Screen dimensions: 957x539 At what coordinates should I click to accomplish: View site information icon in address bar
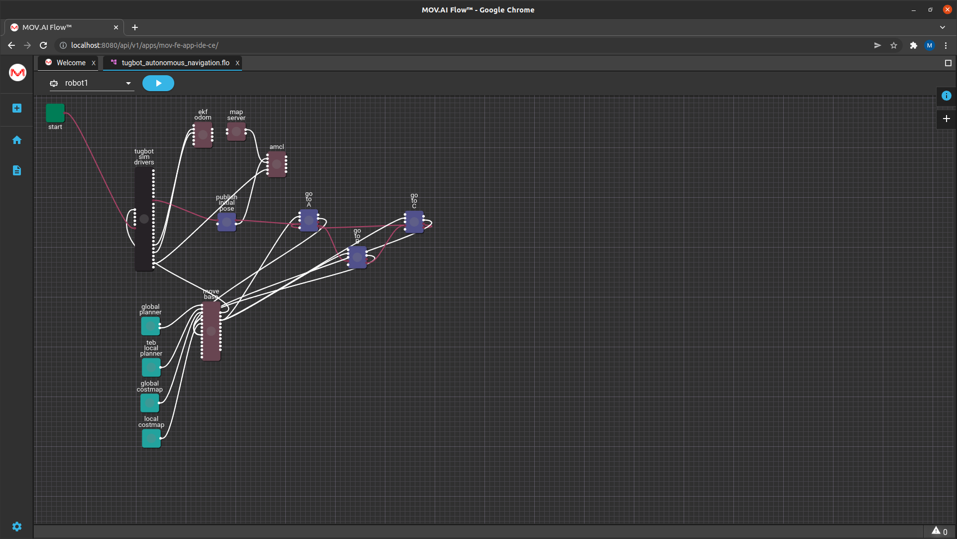[63, 45]
